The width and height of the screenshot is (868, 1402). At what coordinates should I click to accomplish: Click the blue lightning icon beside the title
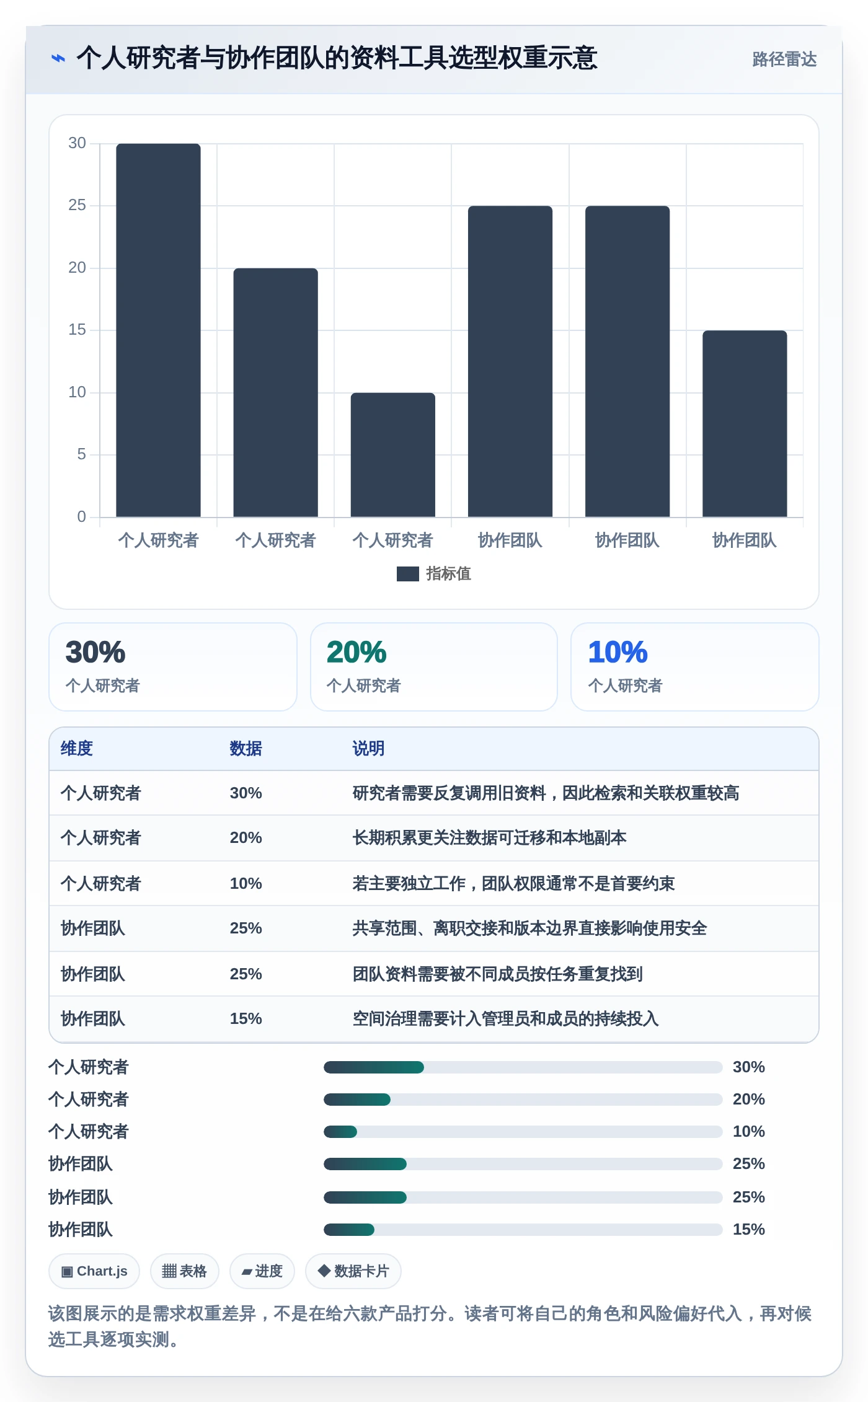58,58
